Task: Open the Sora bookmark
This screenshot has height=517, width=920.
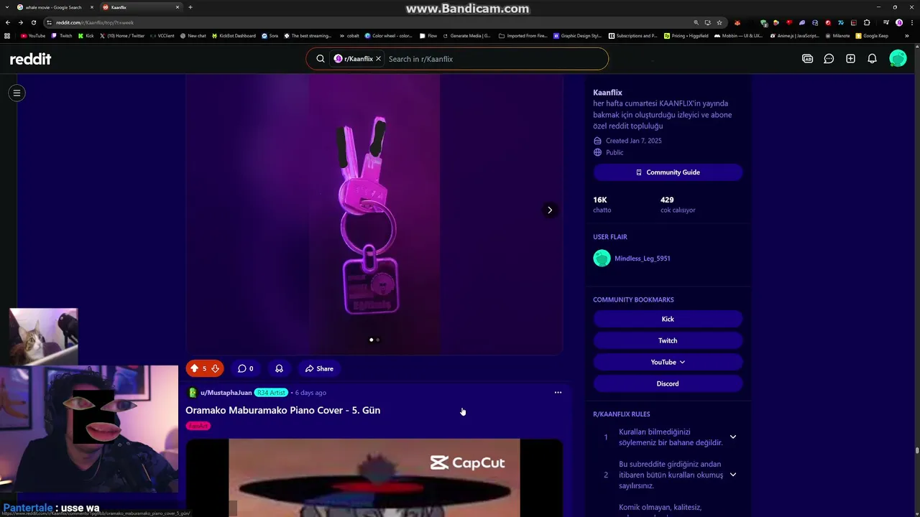Action: click(x=270, y=35)
